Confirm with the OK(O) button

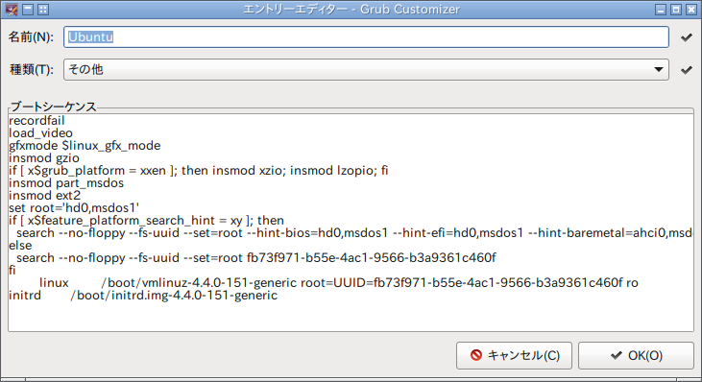[636, 356]
